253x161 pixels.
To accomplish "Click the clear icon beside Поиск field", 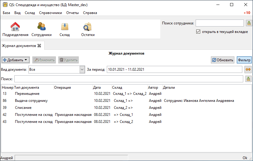I will coord(248,79).
